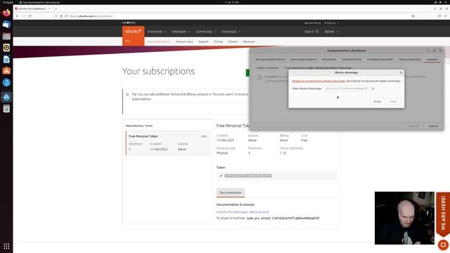450x253 pixels.
Task: Click the attach this machine button
Action: [x=267, y=68]
